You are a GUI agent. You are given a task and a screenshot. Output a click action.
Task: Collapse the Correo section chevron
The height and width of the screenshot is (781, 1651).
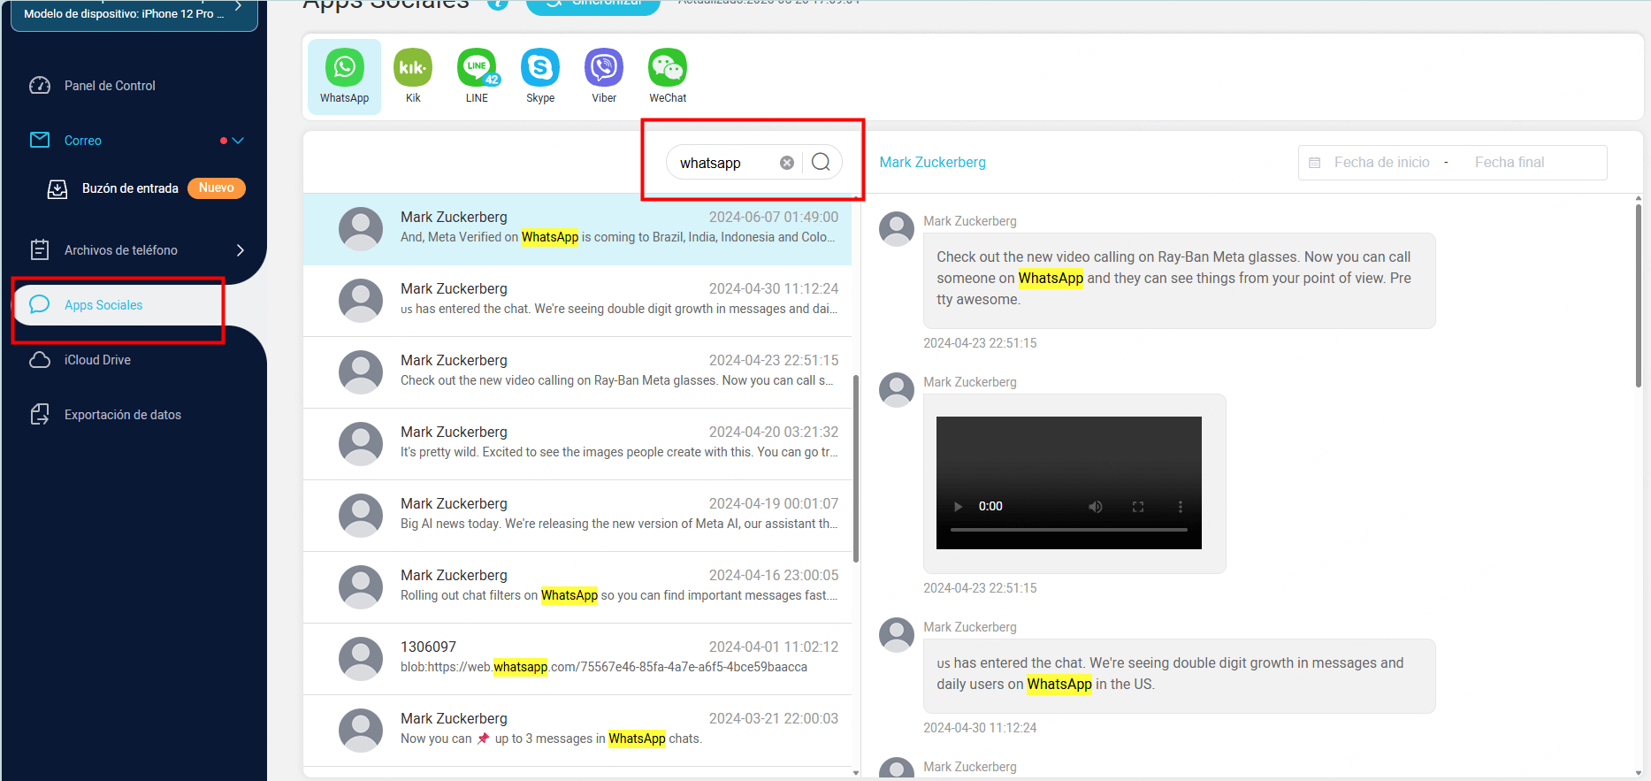click(x=238, y=141)
